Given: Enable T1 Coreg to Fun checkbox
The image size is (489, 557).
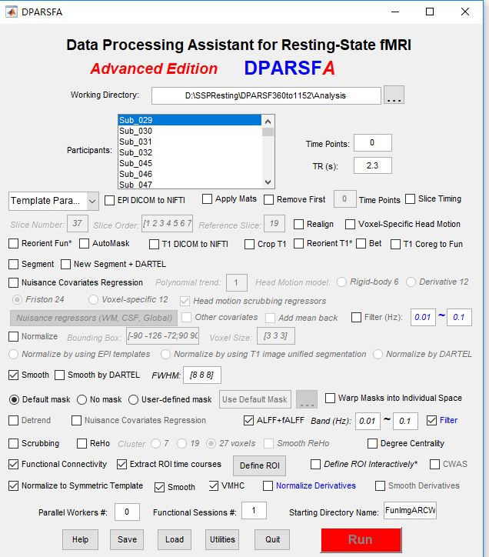Looking at the screenshot, I should click(x=396, y=244).
